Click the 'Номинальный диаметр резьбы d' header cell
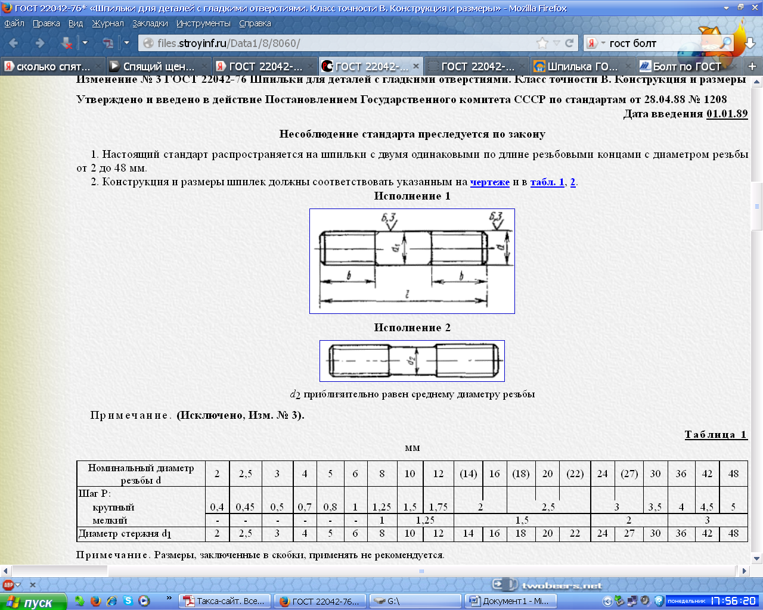763x610 pixels. [141, 474]
